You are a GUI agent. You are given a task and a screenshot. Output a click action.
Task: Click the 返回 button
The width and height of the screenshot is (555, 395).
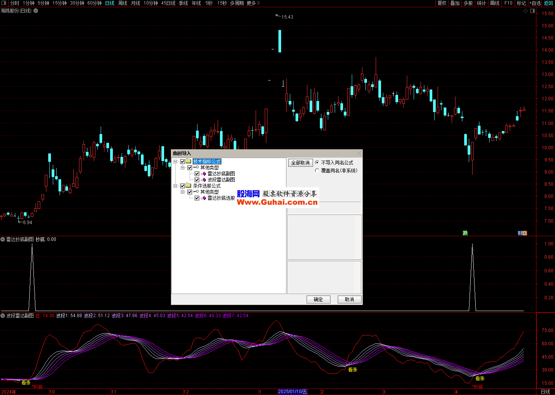tap(549, 3)
